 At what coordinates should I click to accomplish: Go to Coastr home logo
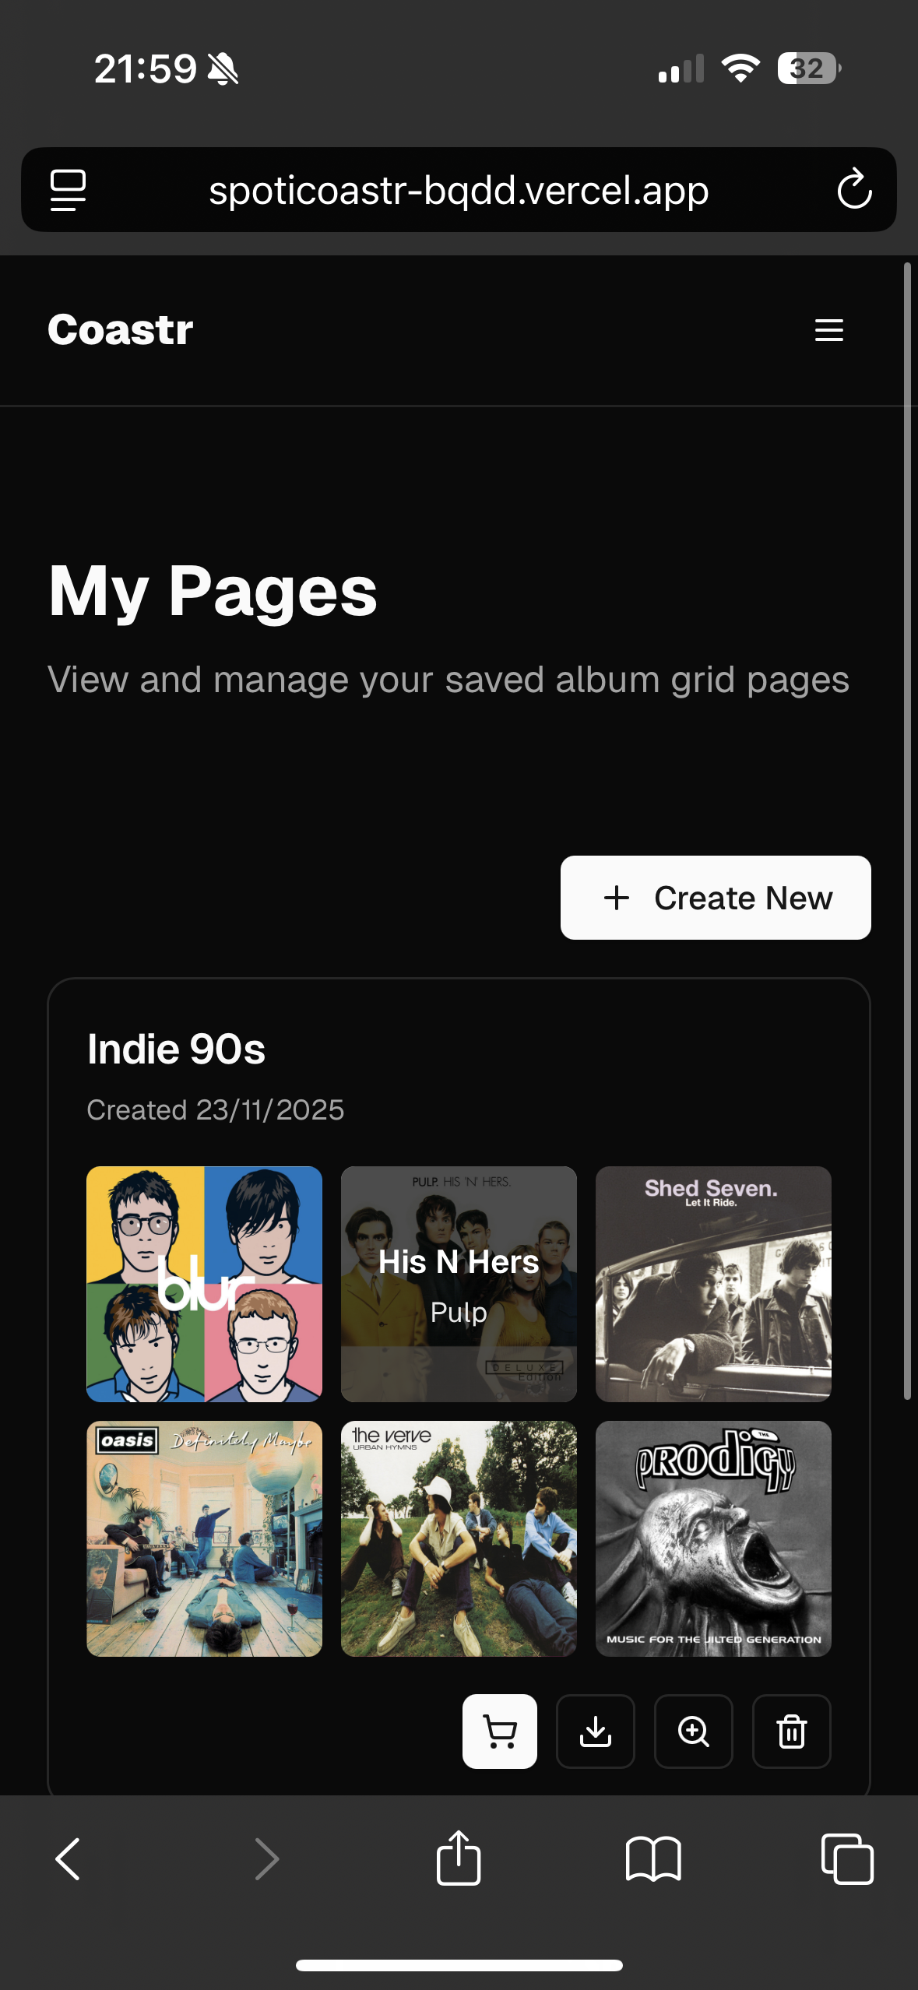(x=121, y=329)
